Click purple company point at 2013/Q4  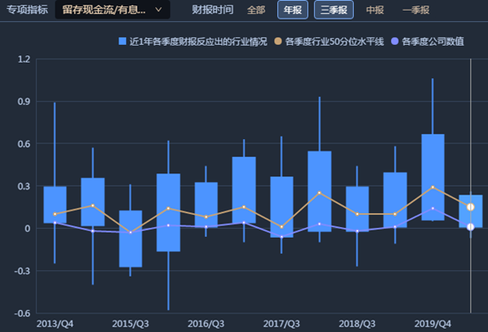tap(55, 223)
